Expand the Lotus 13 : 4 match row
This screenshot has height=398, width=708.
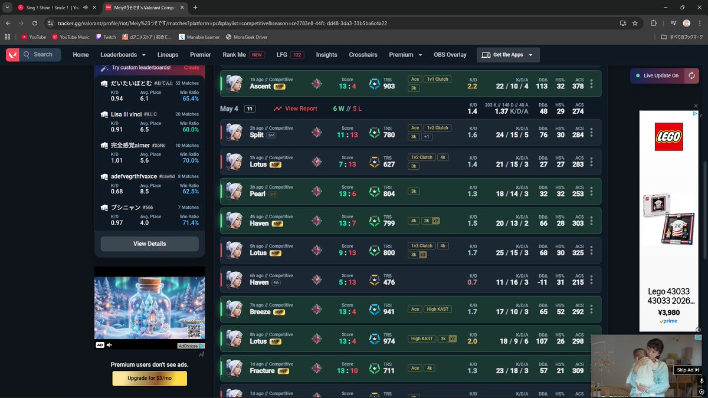click(x=411, y=339)
